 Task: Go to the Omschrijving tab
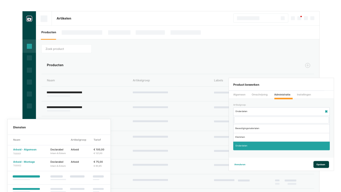(259, 95)
